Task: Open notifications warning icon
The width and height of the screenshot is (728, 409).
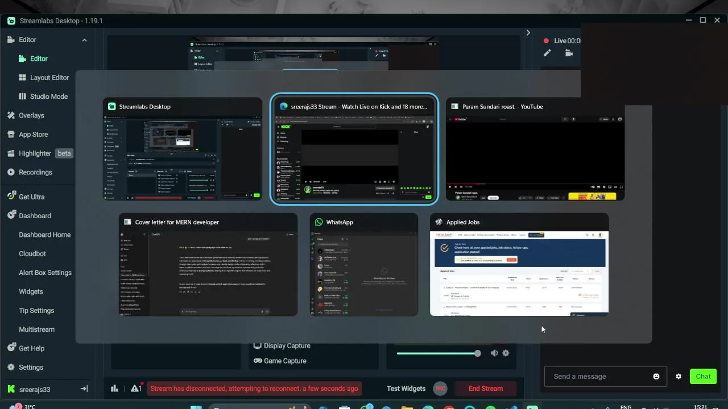Action: click(x=136, y=389)
